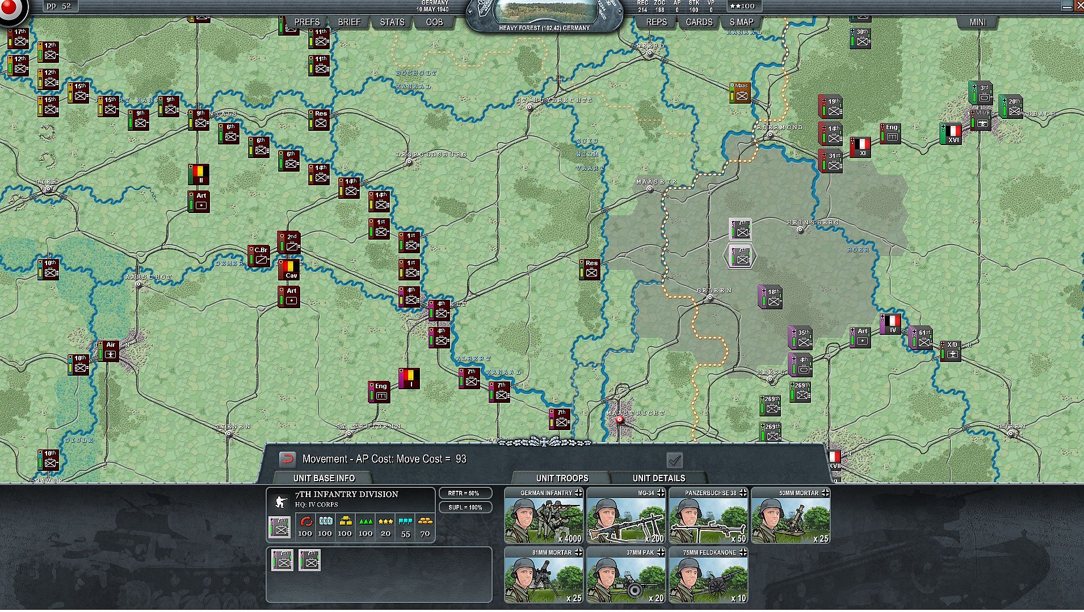Expand the MG-34 troop card details
The image size is (1084, 612).
click(x=660, y=493)
